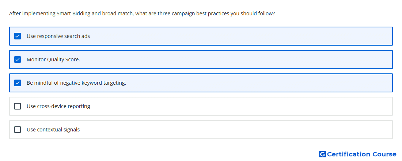Select empty area of Monitor Quality Score answer card
The image size is (402, 161).
point(236,60)
